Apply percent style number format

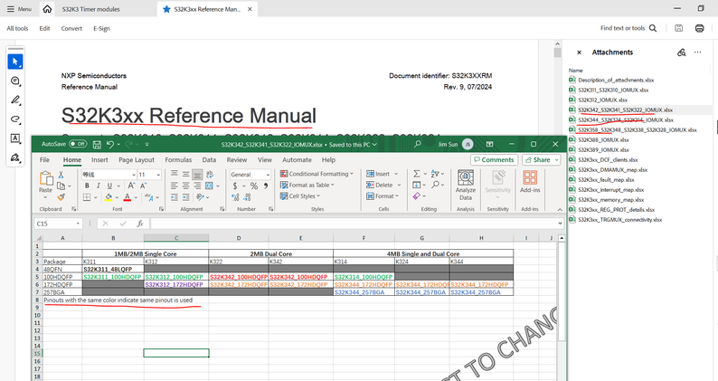point(254,186)
